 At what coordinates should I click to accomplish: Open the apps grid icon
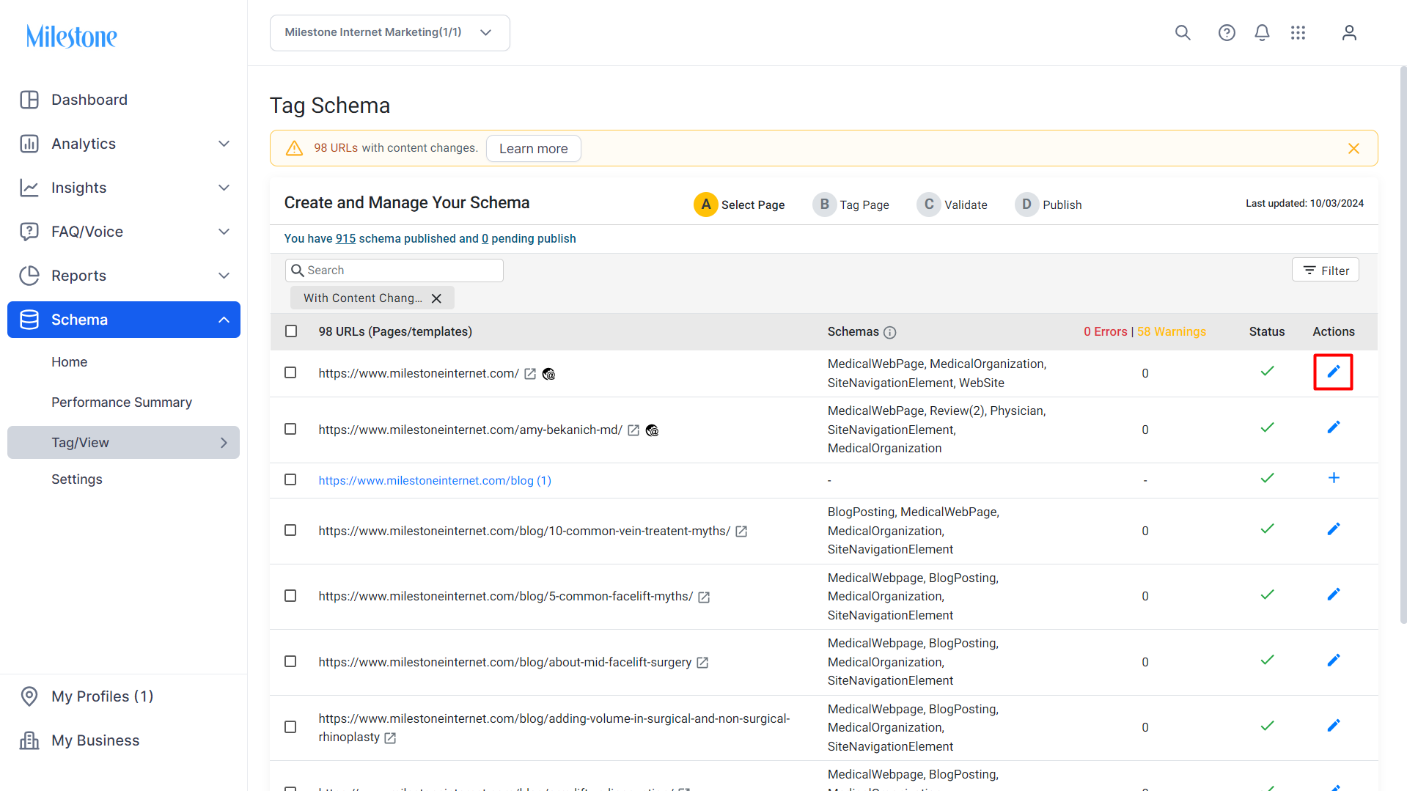[x=1298, y=33]
